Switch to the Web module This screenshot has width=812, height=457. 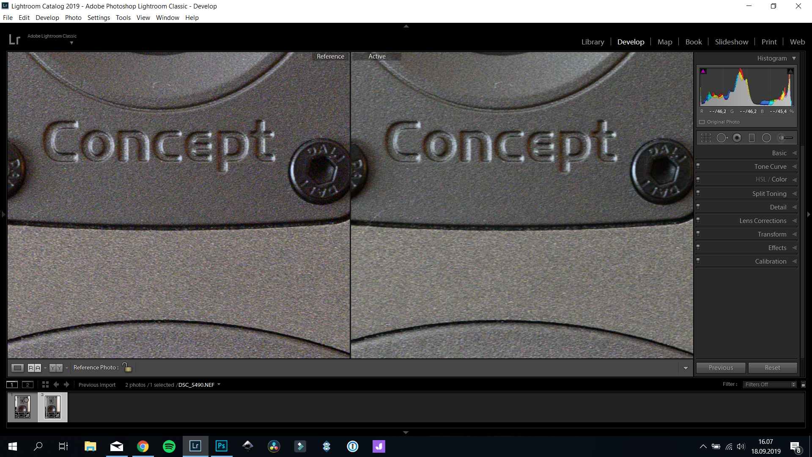[x=797, y=42]
